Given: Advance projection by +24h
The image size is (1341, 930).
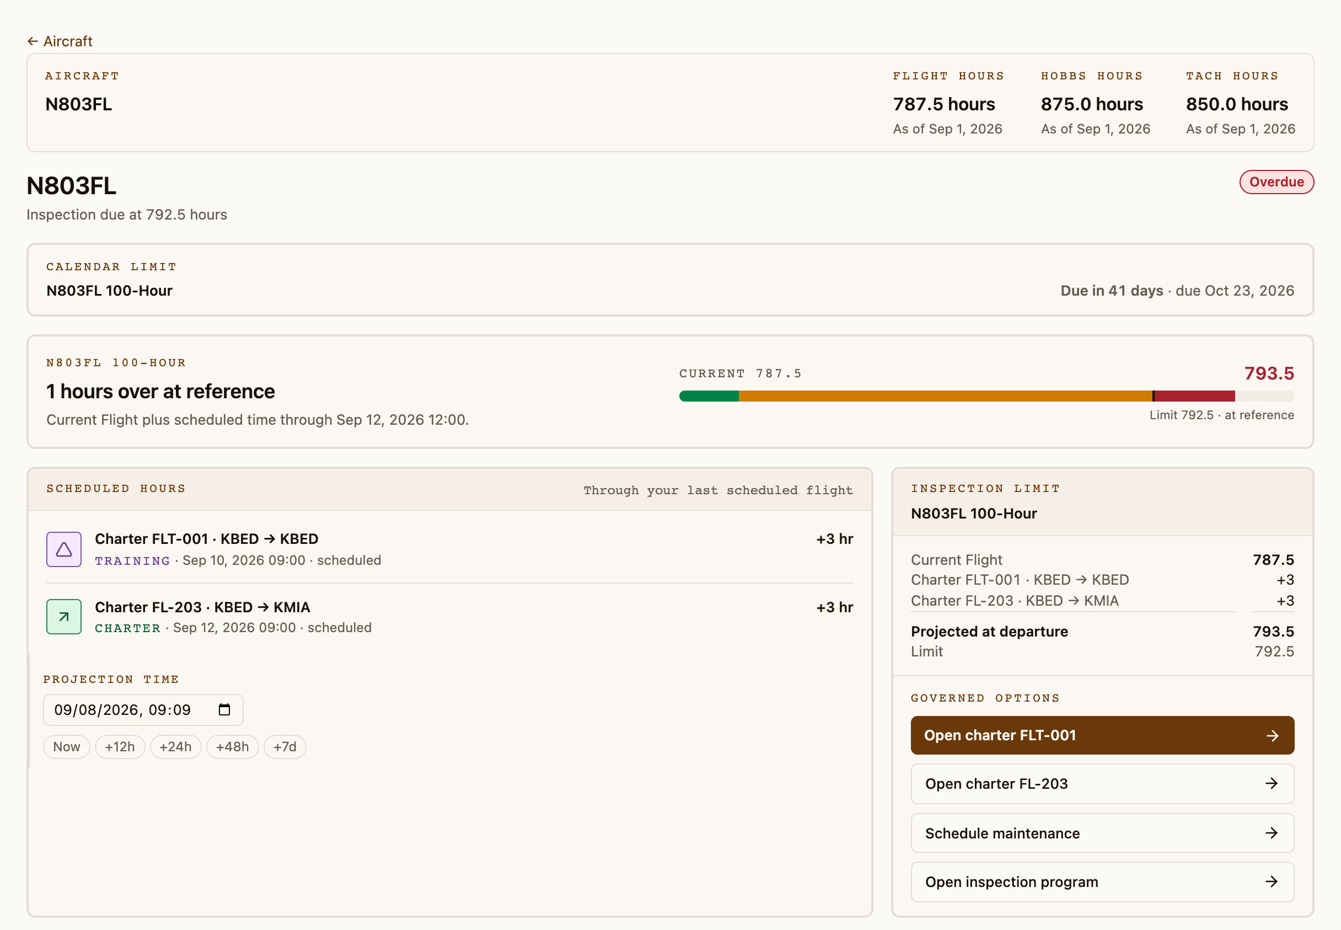Looking at the screenshot, I should tap(175, 746).
